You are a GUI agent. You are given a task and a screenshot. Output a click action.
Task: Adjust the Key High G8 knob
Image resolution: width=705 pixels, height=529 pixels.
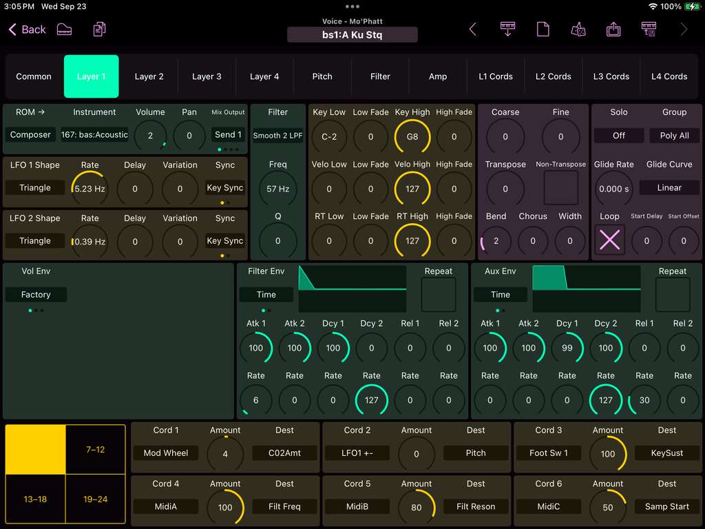(412, 136)
